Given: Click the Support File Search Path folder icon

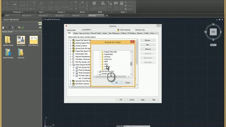Looking at the screenshot, I should pos(74,40).
